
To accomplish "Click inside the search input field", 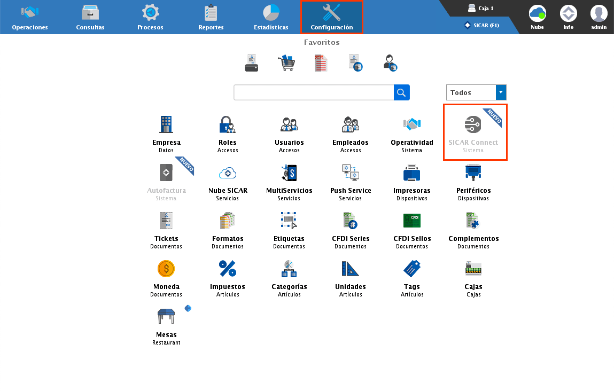I will pyautogui.click(x=314, y=92).
